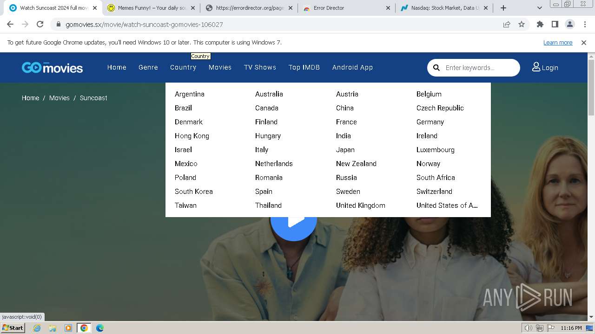Select Japan from the country list
Viewport: 595px width, 334px height.
pyautogui.click(x=345, y=150)
